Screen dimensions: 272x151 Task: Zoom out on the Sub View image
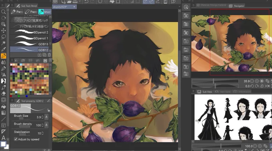click(255, 146)
